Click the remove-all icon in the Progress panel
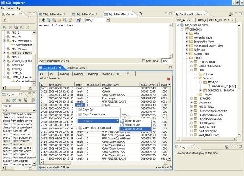This screenshot has height=176, width=244. [226, 147]
